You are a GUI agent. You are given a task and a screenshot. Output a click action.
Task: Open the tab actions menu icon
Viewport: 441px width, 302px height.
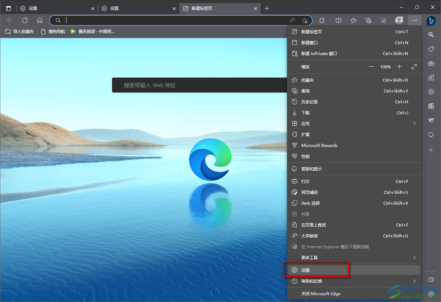[9, 9]
